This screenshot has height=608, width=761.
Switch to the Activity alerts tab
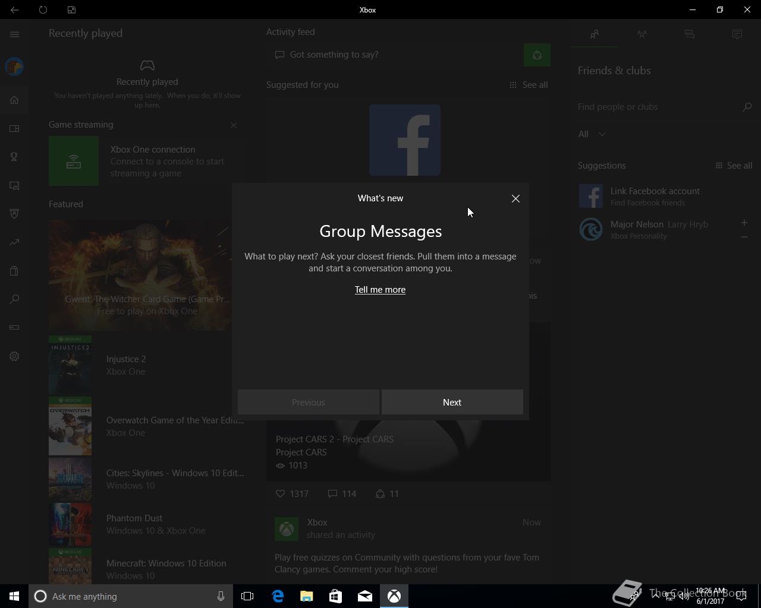pos(737,34)
